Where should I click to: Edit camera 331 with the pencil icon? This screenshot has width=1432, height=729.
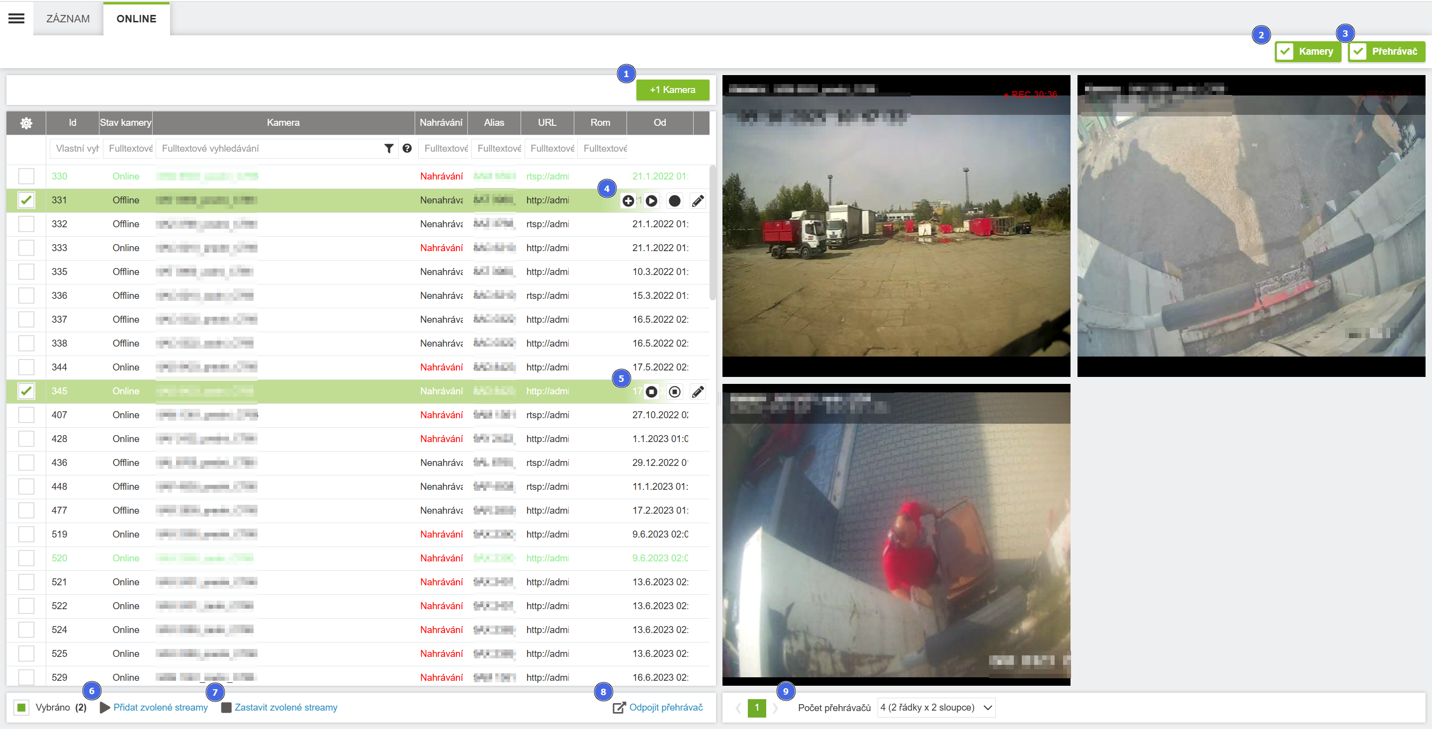pos(698,201)
